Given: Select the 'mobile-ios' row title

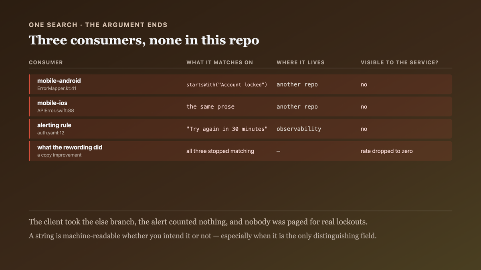Looking at the screenshot, I should click(52, 103).
